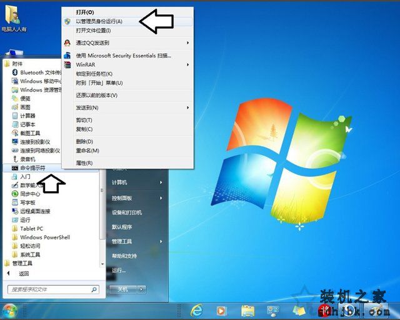Viewport: 400px width, 320px height.
Task: Click the 连接到网络投影仪 icon
Action: pos(15,151)
